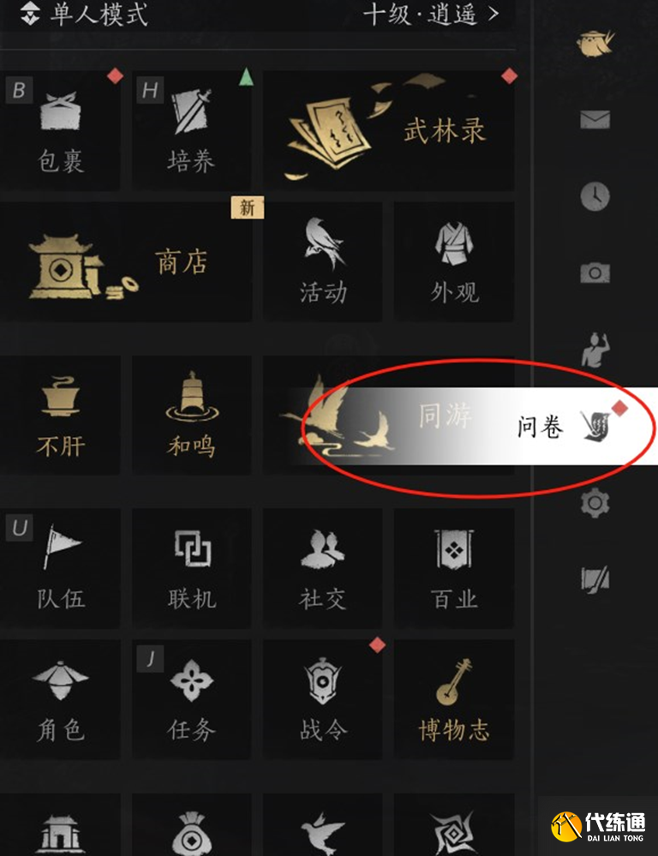
Task: Open the 队伍 team flag menu
Action: click(59, 568)
